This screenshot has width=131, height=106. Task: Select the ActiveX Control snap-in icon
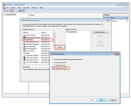tap(24, 35)
